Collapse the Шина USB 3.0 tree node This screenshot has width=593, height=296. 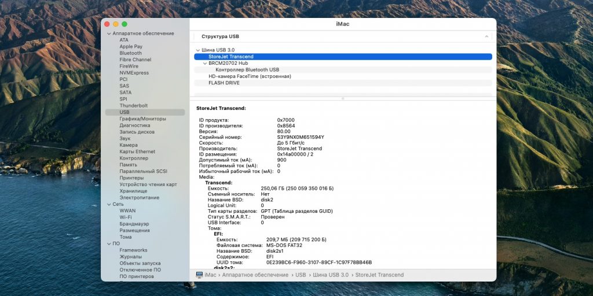(198, 50)
